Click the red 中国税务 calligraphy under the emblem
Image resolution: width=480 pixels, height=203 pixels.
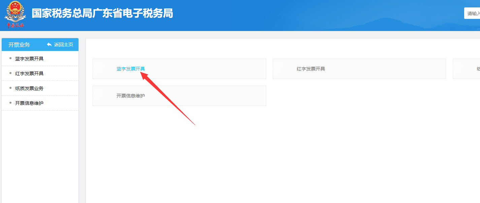click(x=15, y=26)
